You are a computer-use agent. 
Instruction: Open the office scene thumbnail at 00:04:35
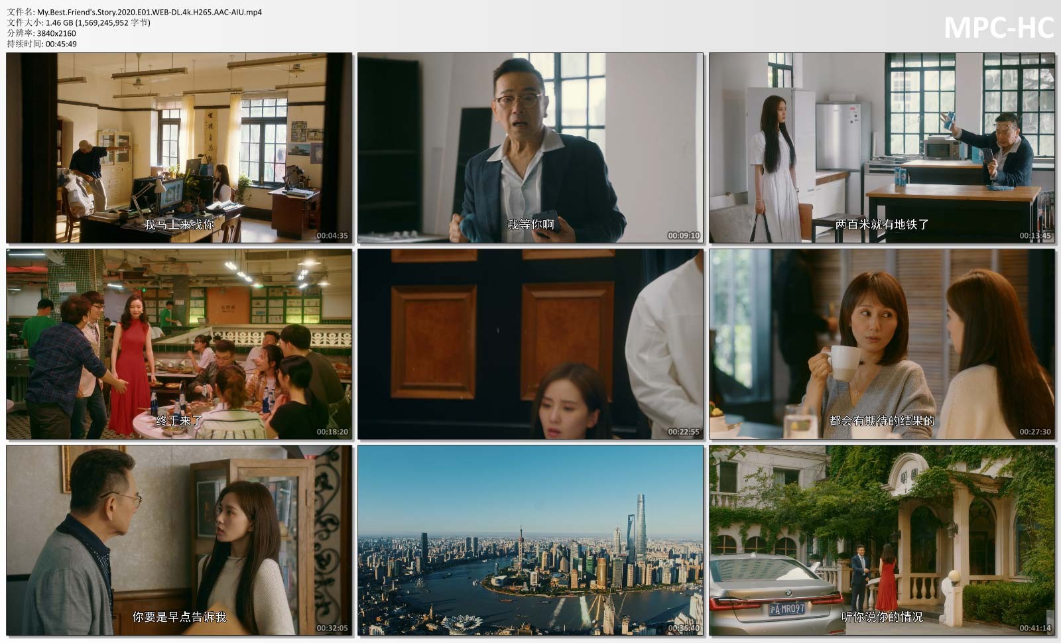point(179,147)
